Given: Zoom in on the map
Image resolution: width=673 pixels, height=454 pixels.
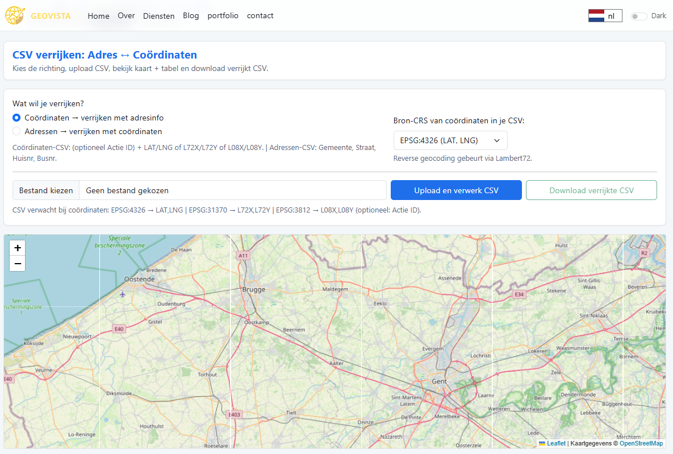Looking at the screenshot, I should point(18,248).
